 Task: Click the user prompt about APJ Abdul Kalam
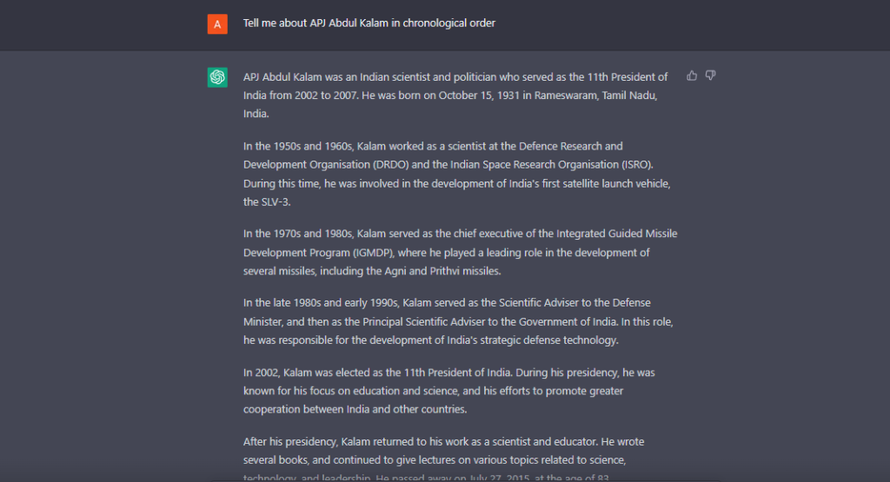click(x=369, y=23)
